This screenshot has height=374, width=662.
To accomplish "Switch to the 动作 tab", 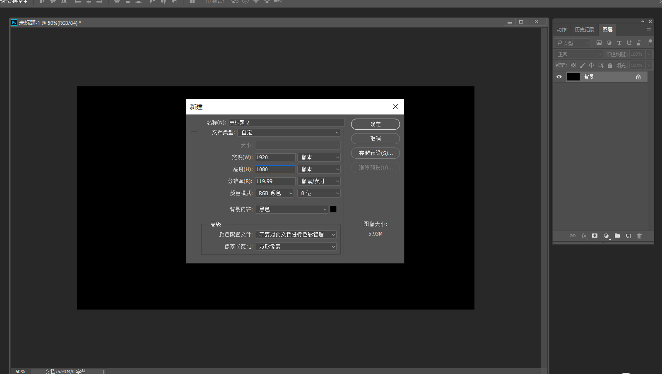I will click(561, 30).
